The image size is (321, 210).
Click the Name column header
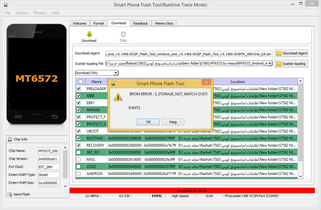coord(97,82)
